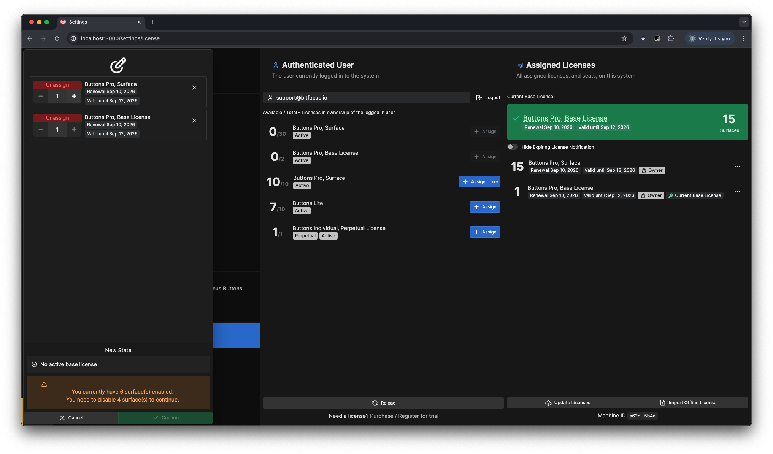Click the Current Base License key badge

[694, 195]
